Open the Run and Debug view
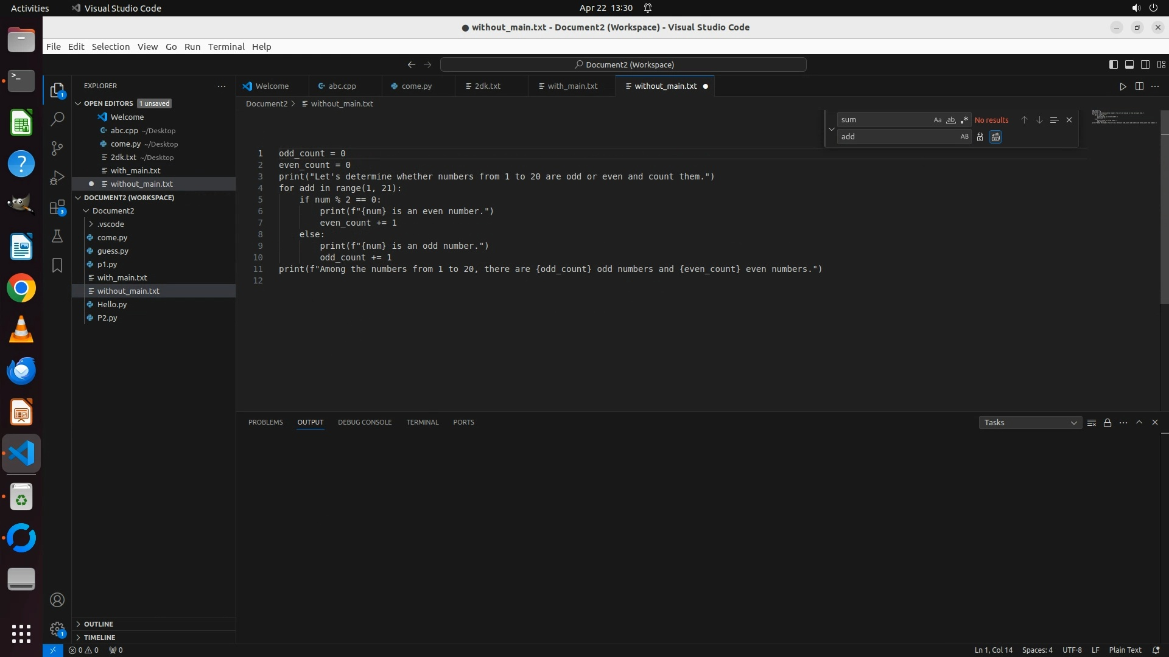Screen dimensions: 1169x657 [x=57, y=178]
